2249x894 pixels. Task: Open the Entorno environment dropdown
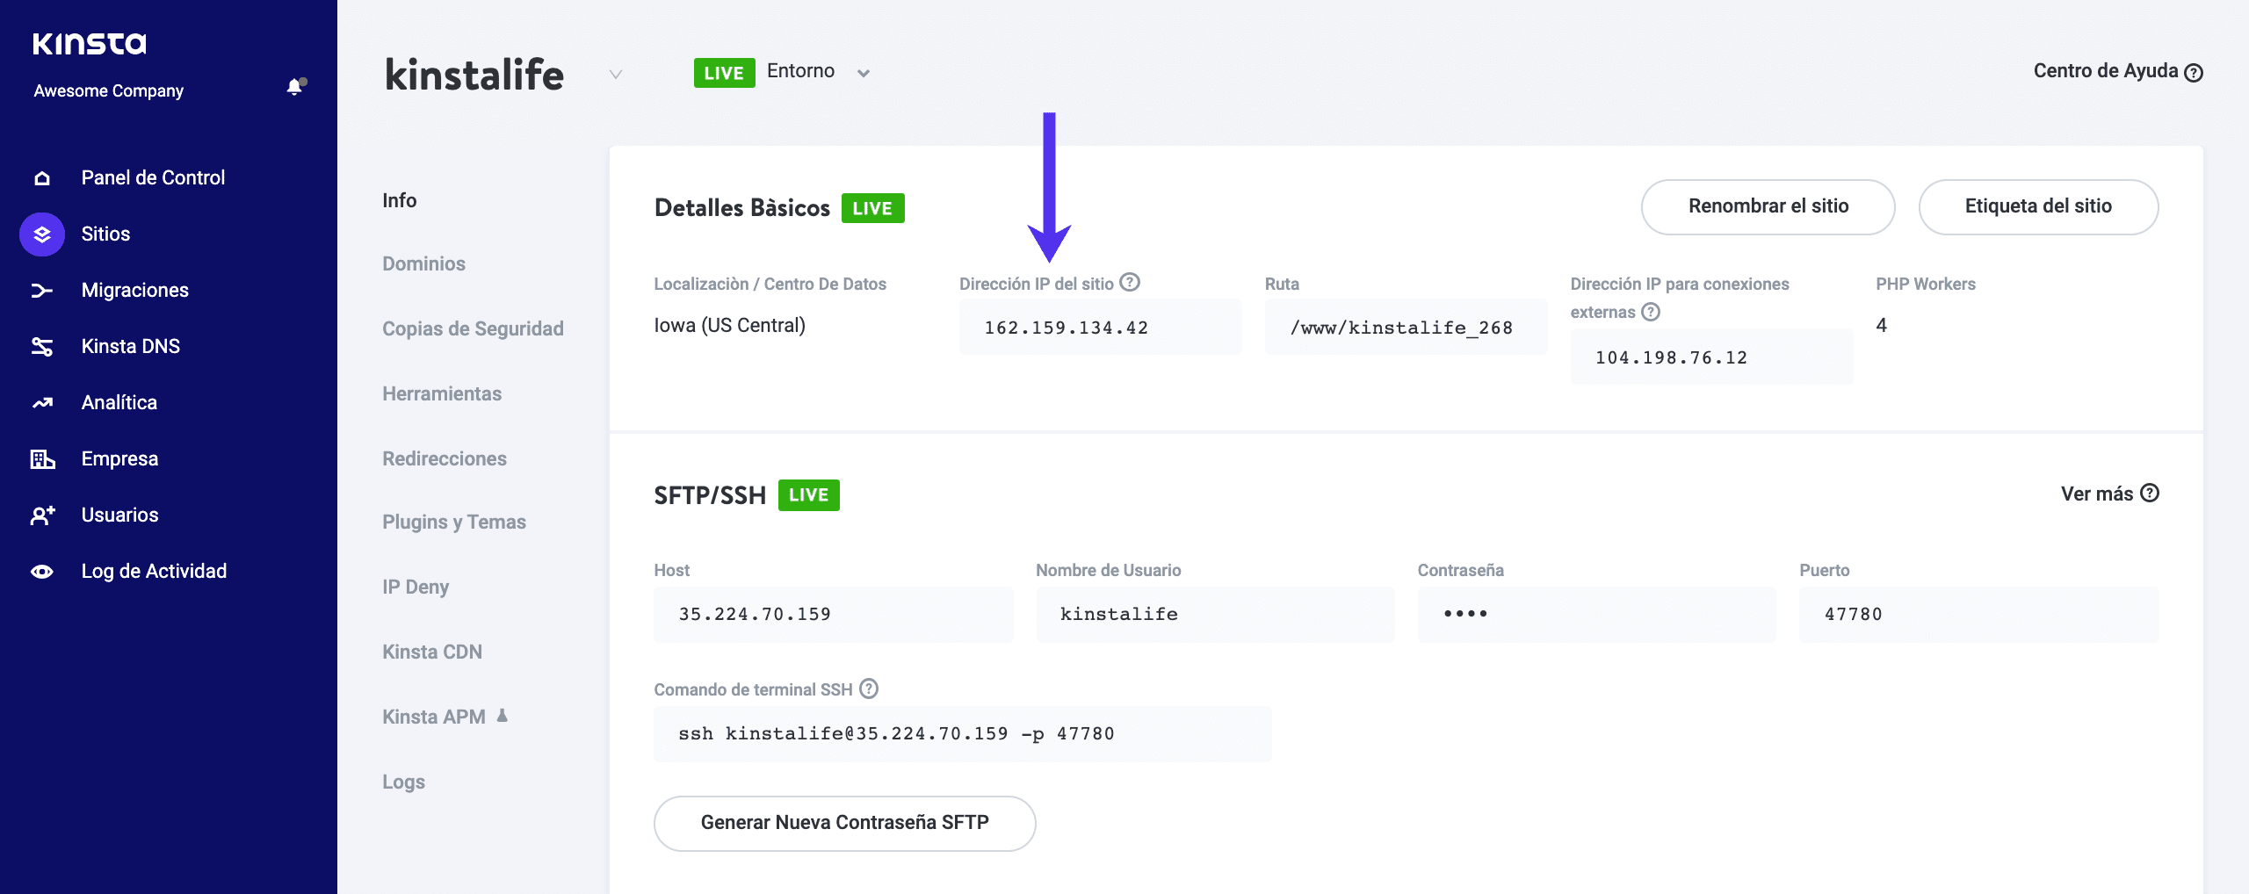coord(863,73)
